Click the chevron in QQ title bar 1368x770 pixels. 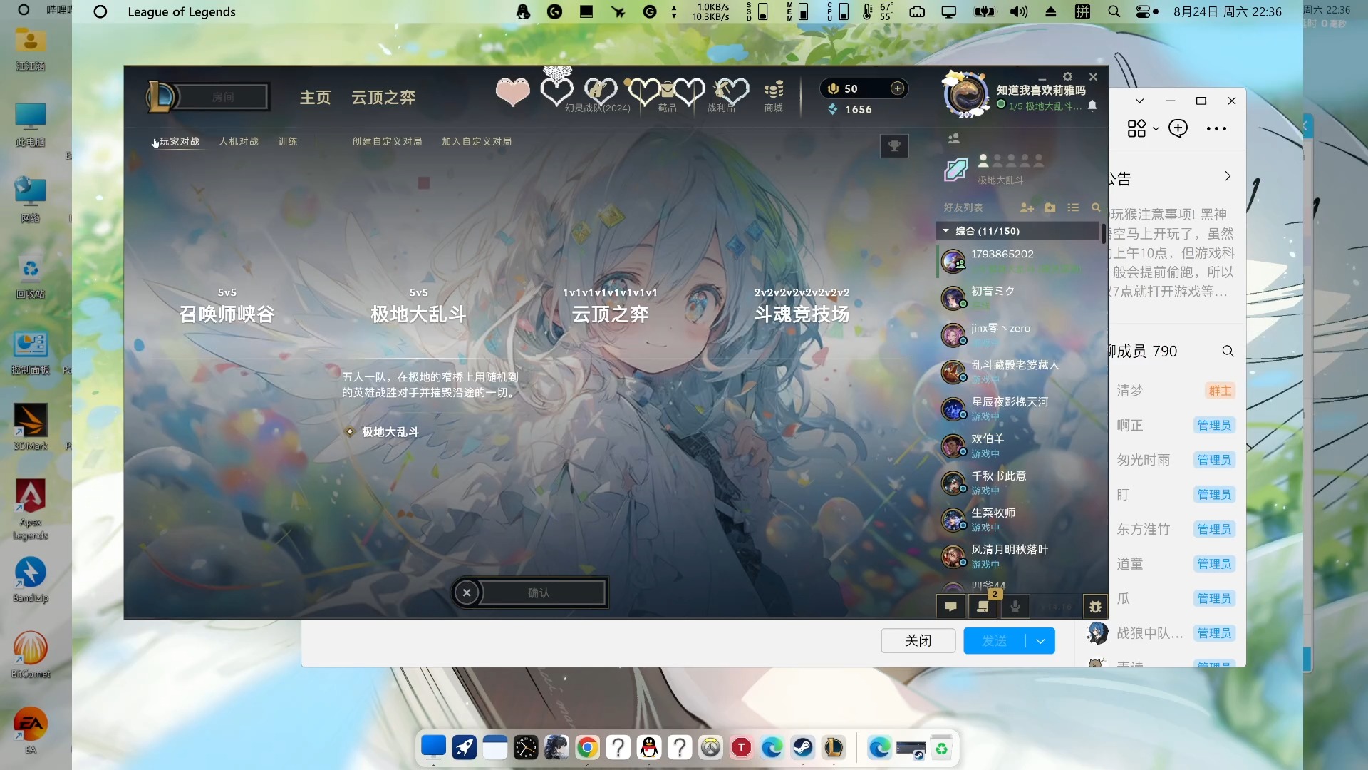click(x=1139, y=101)
